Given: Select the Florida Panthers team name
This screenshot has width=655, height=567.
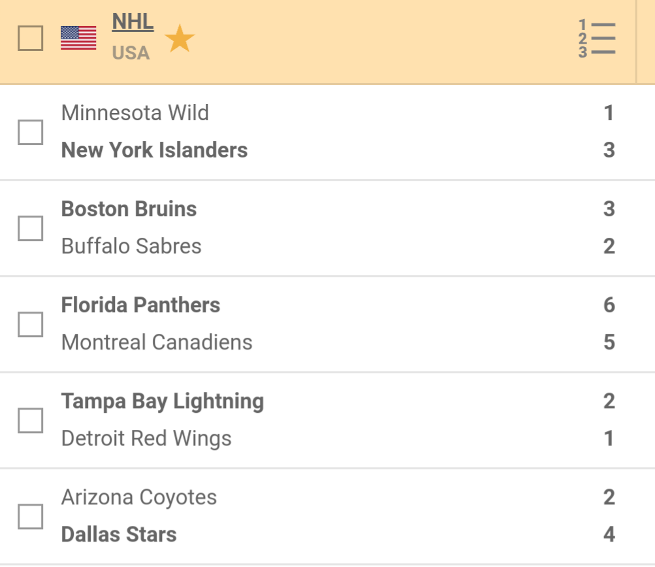Looking at the screenshot, I should [x=140, y=305].
